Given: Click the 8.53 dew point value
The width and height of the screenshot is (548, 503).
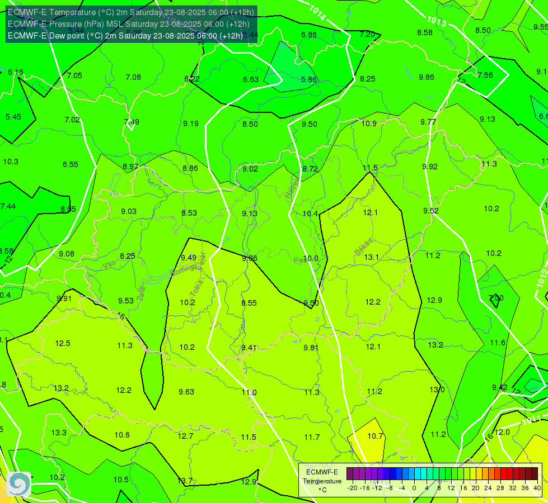Looking at the screenshot, I should [x=189, y=212].
